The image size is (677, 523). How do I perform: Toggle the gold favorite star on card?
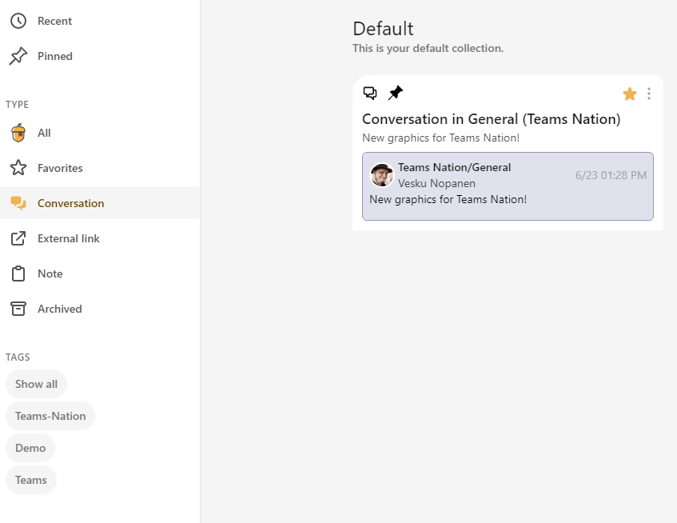(630, 94)
